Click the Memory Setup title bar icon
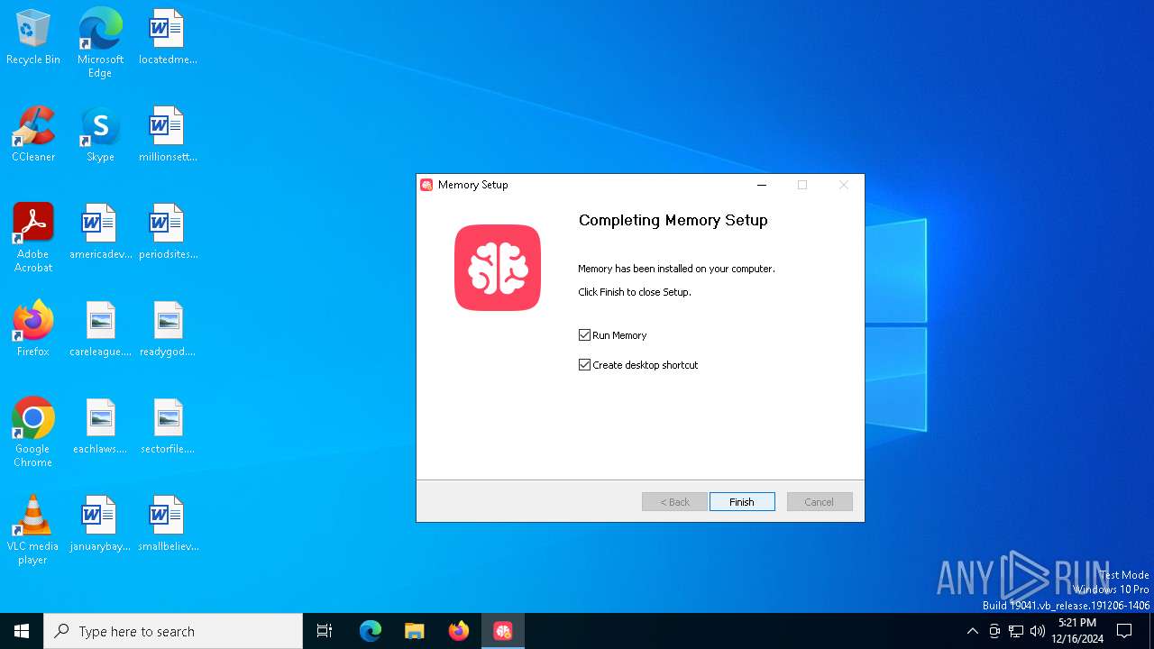 [x=426, y=185]
